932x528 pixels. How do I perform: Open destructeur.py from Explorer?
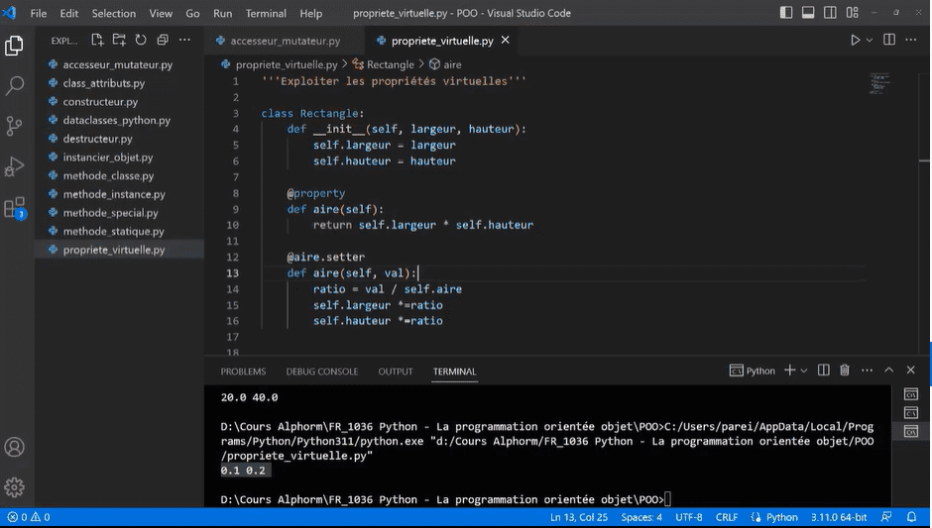point(97,139)
